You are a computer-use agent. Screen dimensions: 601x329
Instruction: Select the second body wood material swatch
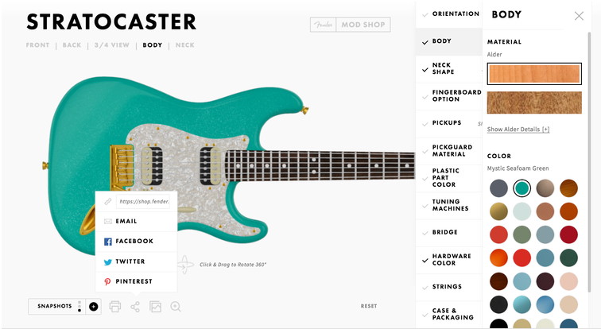[534, 103]
